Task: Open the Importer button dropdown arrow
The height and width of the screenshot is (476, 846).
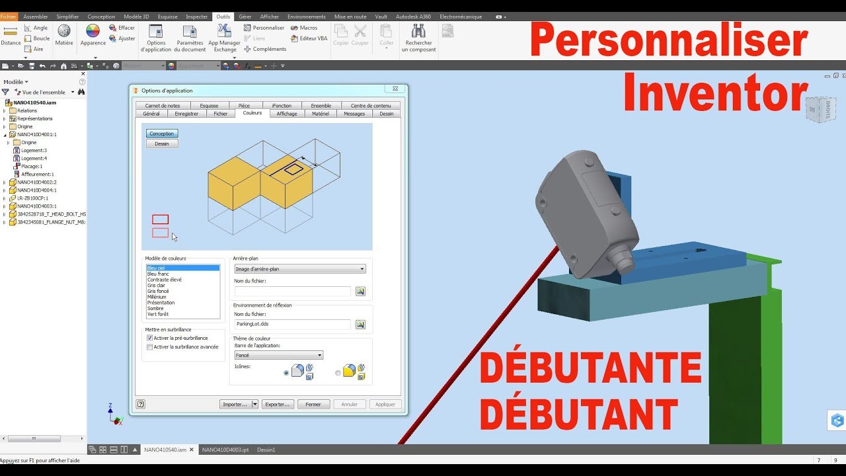Action: (x=255, y=404)
